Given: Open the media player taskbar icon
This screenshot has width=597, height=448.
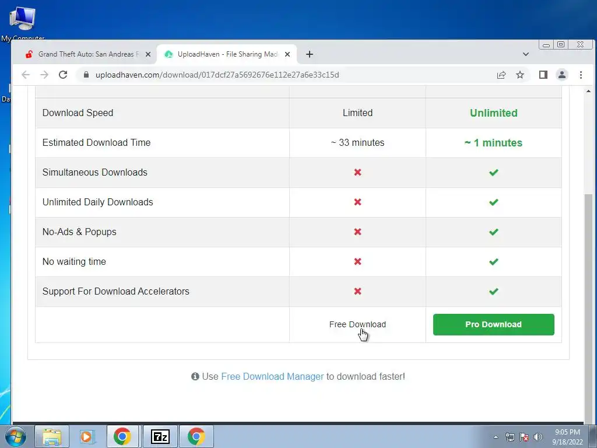Looking at the screenshot, I should tap(87, 436).
